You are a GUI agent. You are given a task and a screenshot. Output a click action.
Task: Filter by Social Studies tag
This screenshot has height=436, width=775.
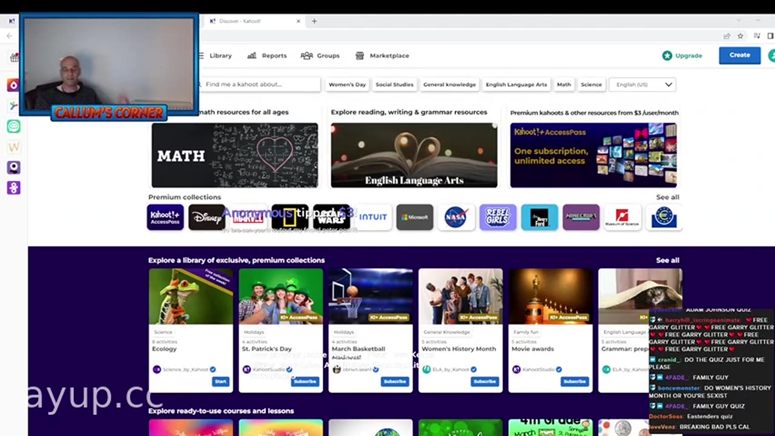[x=394, y=85]
